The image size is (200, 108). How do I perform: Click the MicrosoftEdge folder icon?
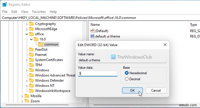[31, 29]
